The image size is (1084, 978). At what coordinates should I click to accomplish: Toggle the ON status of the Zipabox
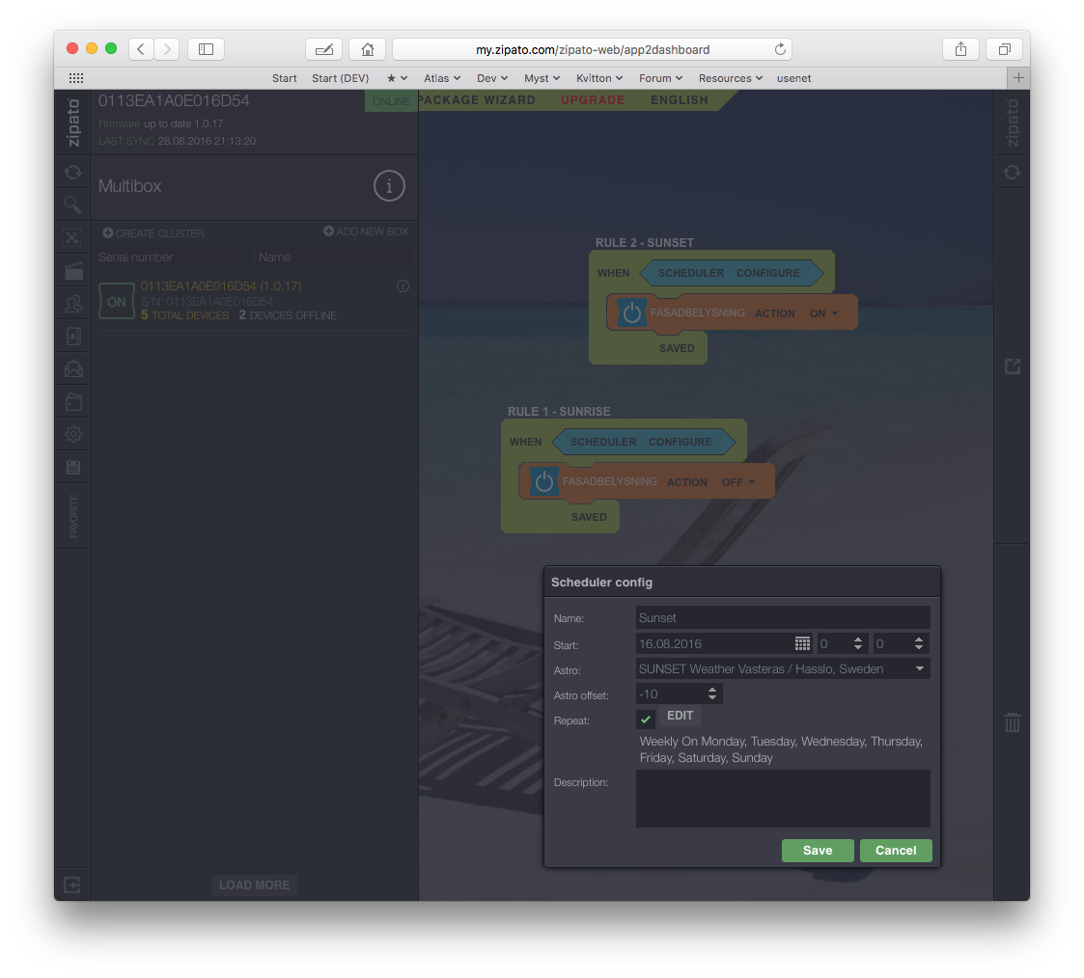click(x=116, y=302)
